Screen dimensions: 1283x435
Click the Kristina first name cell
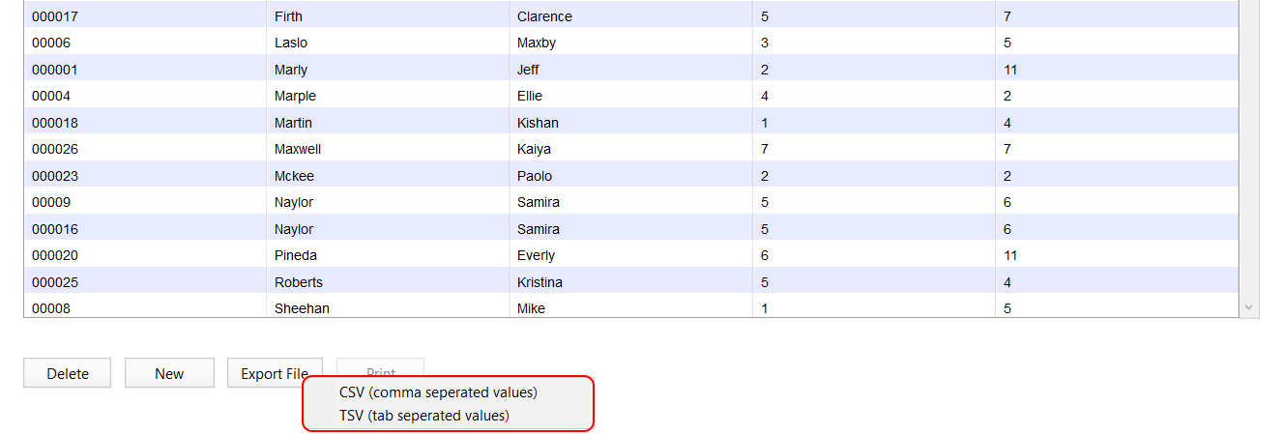pyautogui.click(x=630, y=282)
